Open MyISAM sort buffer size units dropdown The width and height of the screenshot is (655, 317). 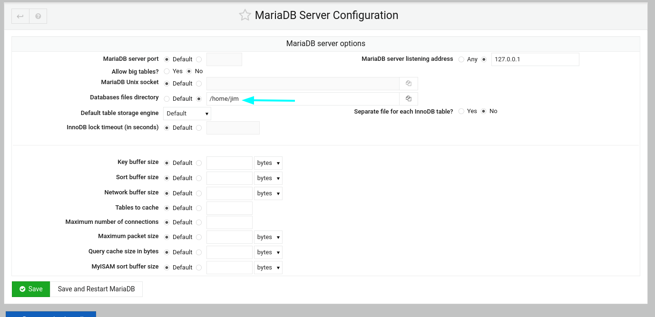268,268
